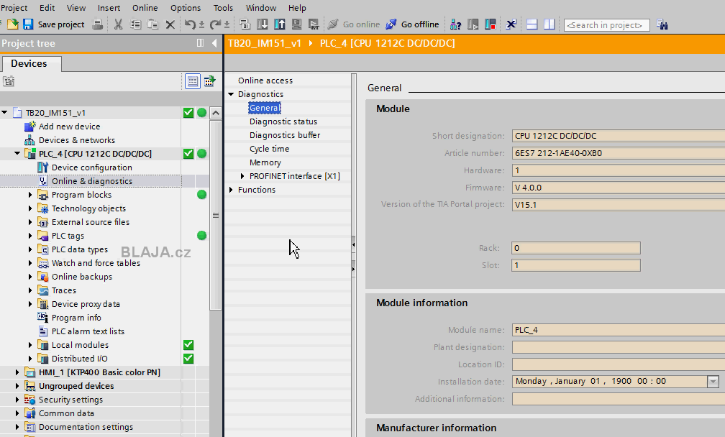Open the Project menu
This screenshot has height=437, width=725.
[14, 8]
